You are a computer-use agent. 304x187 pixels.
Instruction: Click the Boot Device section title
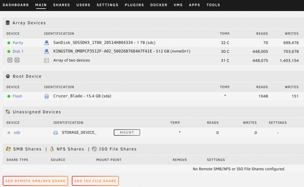point(27,76)
